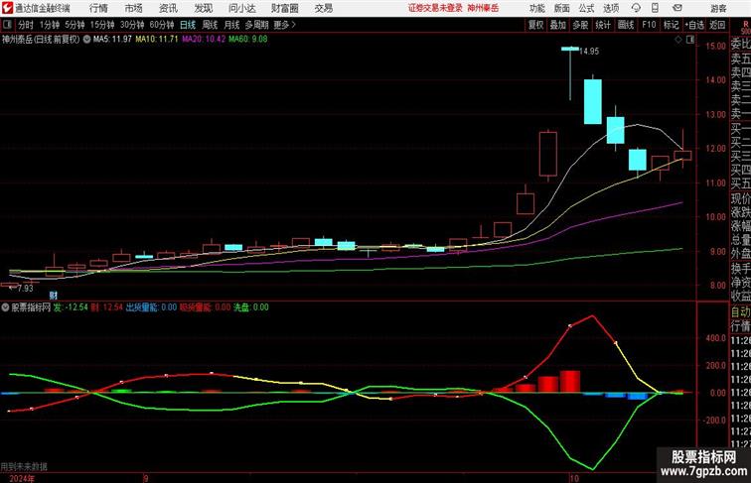This screenshot has width=751, height=483.
Task: Open the 行情 menu
Action: [x=98, y=8]
